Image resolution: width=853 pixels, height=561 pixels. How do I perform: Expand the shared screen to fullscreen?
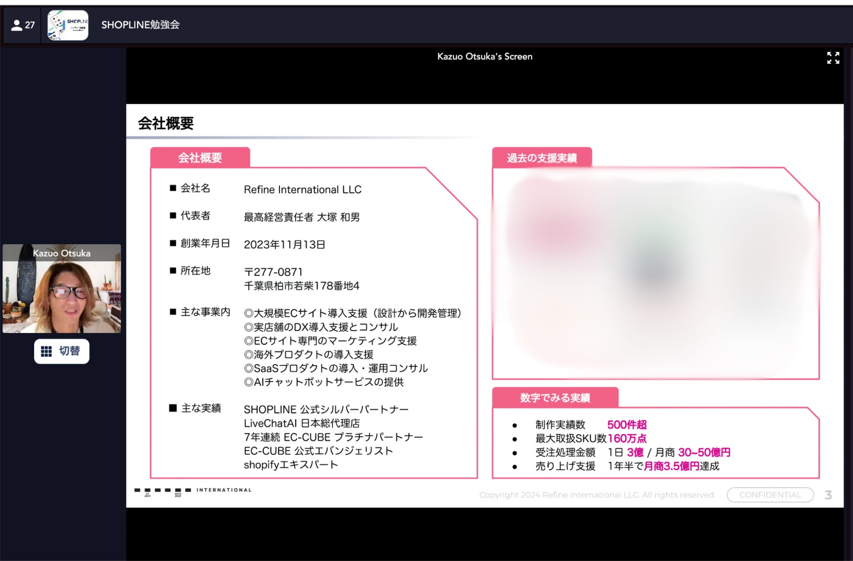click(833, 58)
